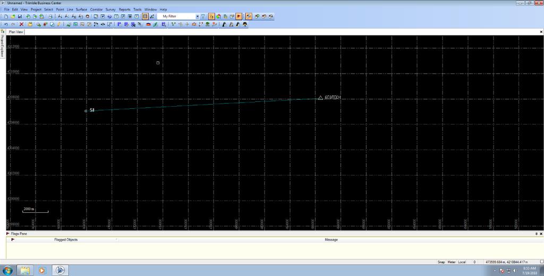
Task: Open the Window menu
Action: point(150,10)
